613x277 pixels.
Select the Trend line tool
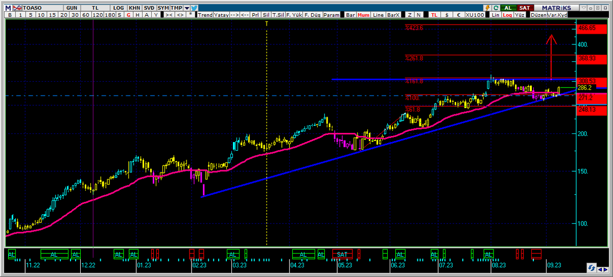click(x=205, y=15)
